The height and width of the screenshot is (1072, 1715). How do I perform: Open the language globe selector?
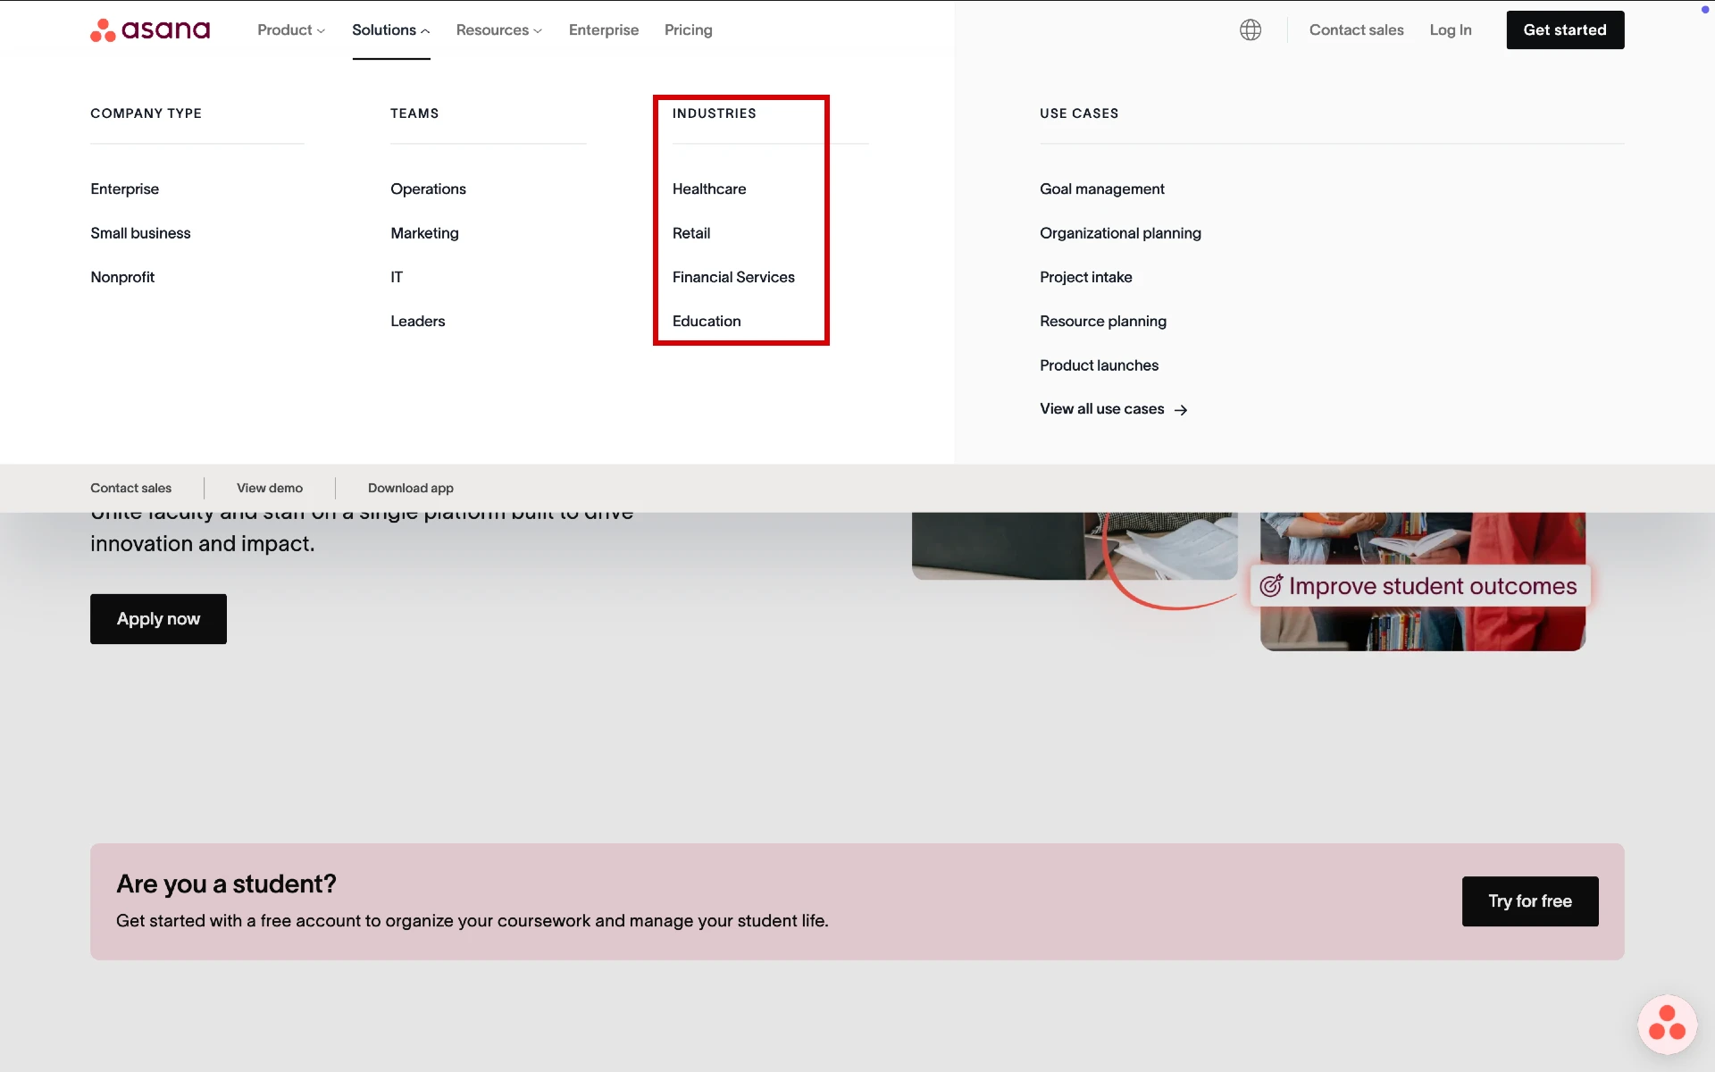[1251, 29]
